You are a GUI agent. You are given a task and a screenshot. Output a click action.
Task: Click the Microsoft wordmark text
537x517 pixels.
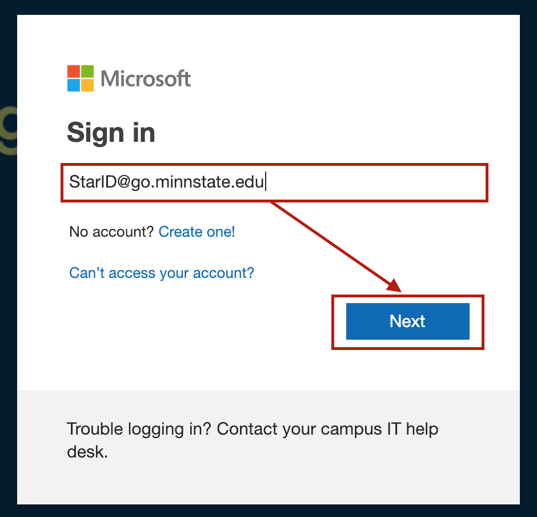(x=146, y=79)
